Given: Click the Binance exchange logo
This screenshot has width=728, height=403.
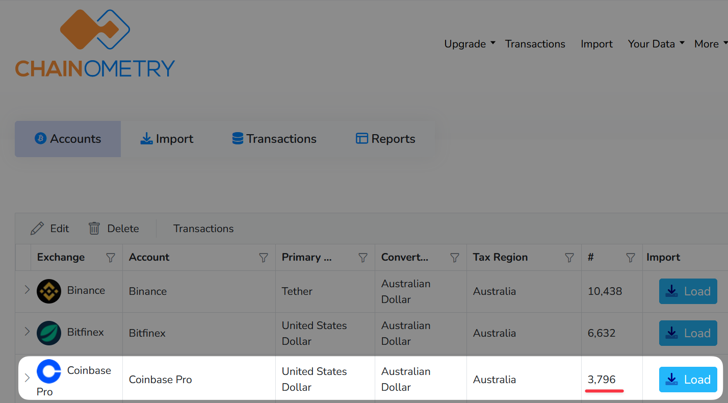Looking at the screenshot, I should 49,291.
